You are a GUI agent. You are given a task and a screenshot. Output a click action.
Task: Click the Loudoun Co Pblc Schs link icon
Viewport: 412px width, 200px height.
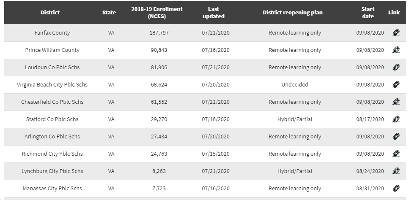[396, 68]
